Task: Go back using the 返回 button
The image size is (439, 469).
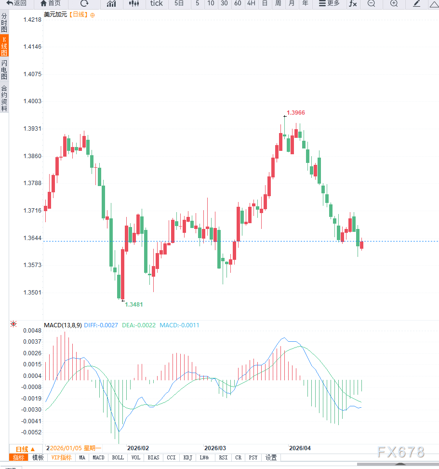Action: click(16, 3)
